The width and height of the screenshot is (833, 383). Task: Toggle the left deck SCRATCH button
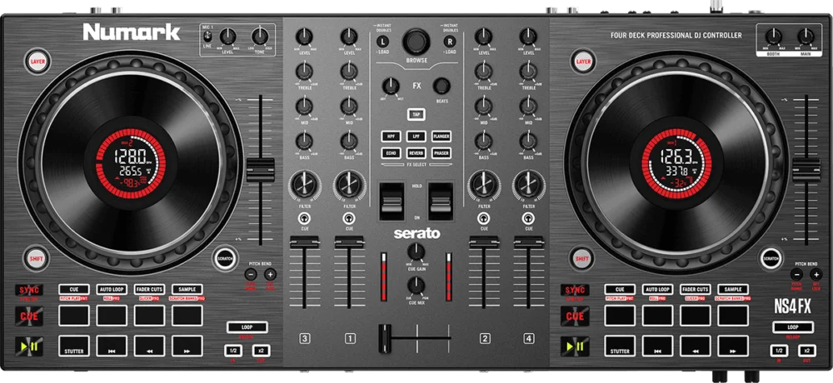(x=225, y=259)
